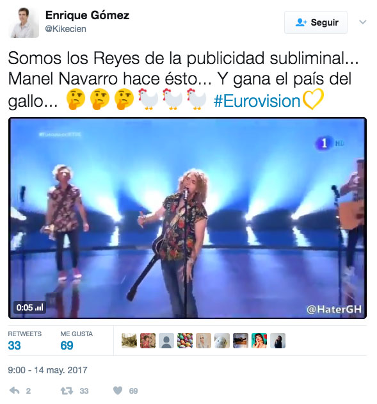This screenshot has height=404, width=377.
Task: Click the reply arrow icon
Action: pyautogui.click(x=15, y=391)
